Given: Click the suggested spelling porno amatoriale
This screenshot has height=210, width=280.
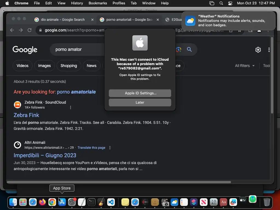Looking at the screenshot, I should (x=76, y=92).
